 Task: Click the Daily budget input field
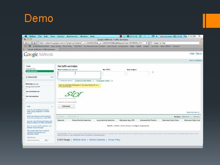(138, 73)
